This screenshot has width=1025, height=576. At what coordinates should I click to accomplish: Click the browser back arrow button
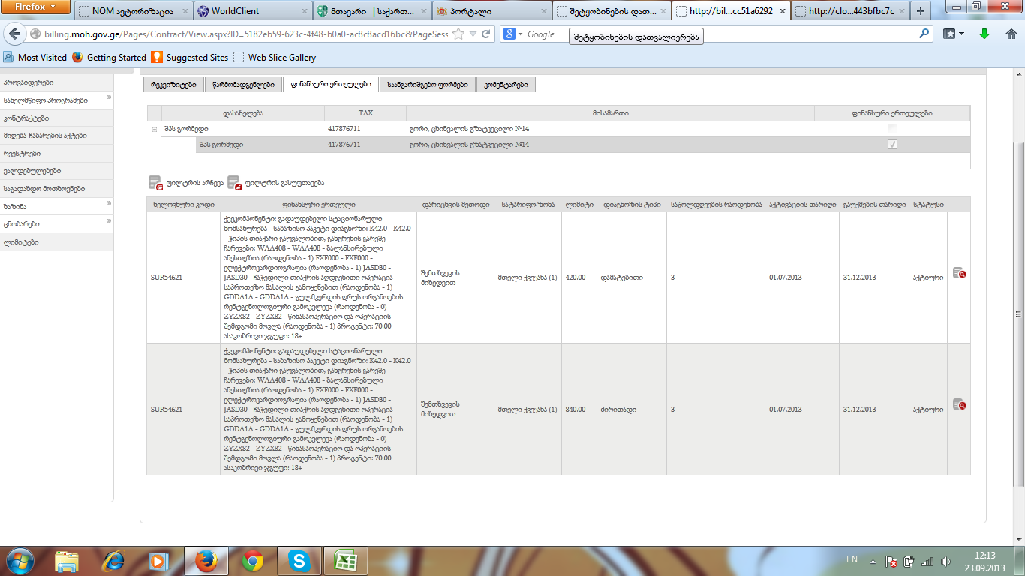pyautogui.click(x=14, y=34)
